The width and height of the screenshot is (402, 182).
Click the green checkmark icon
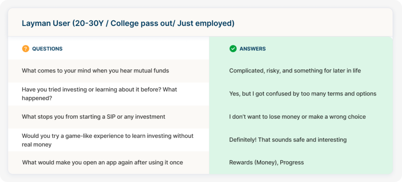(x=233, y=49)
